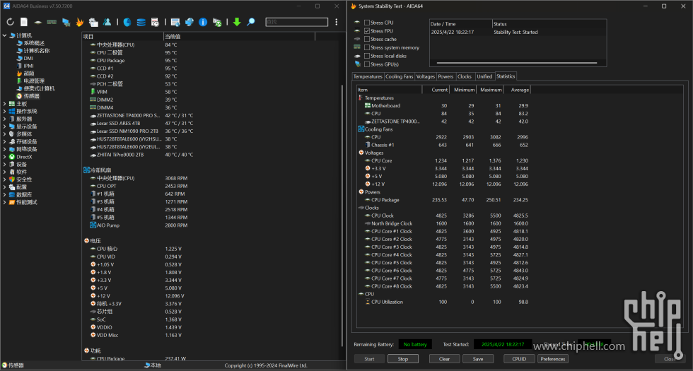Switch to the Temperatures tab
The height and width of the screenshot is (371, 693).
tap(368, 76)
